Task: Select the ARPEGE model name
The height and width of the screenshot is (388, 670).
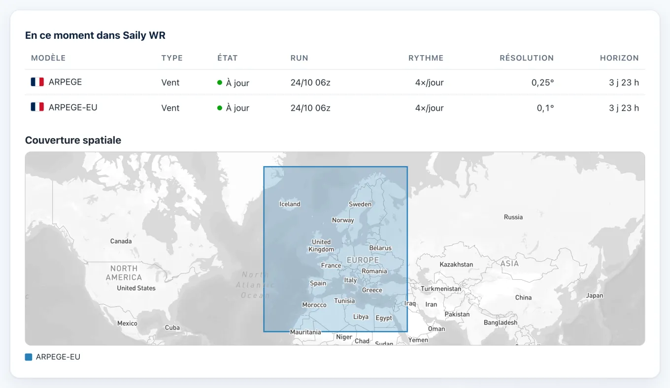Action: (x=65, y=82)
